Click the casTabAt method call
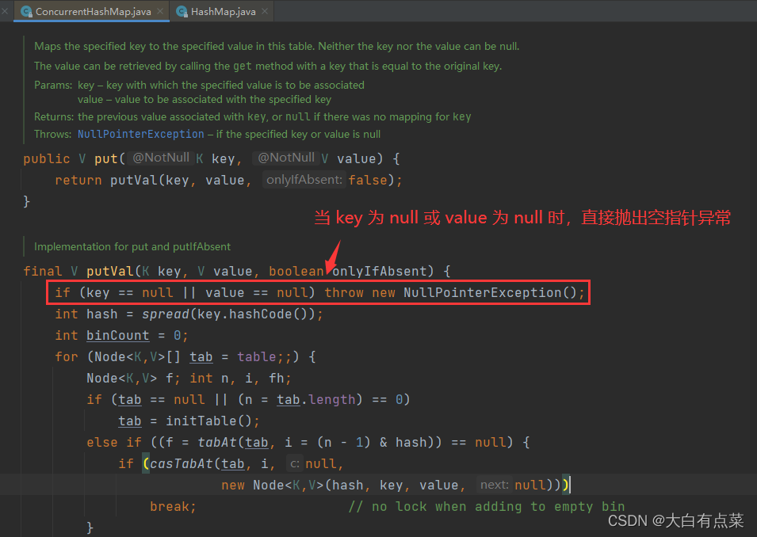This screenshot has height=537, width=757. coord(182,463)
